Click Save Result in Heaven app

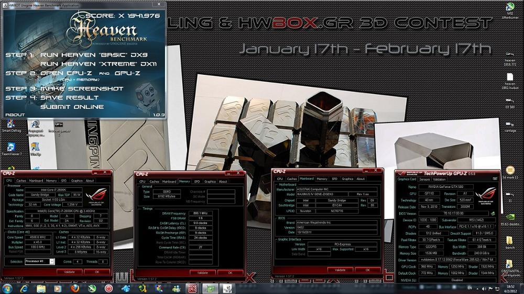coord(70,97)
